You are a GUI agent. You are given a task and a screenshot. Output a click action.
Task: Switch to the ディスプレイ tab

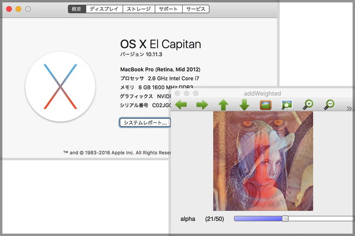[x=104, y=9]
